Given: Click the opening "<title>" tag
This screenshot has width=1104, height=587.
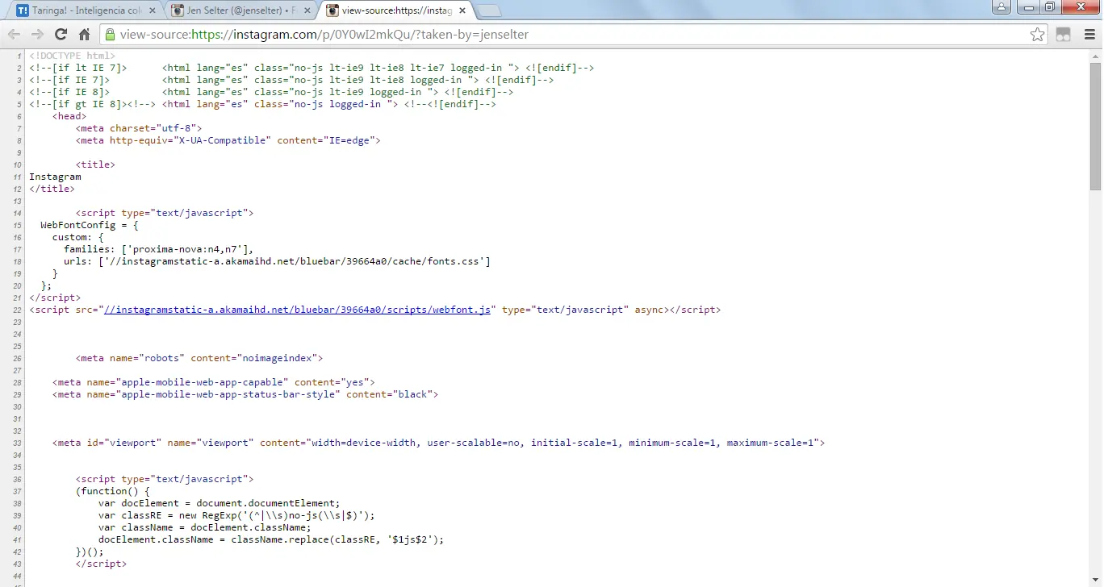Looking at the screenshot, I should pyautogui.click(x=95, y=164).
